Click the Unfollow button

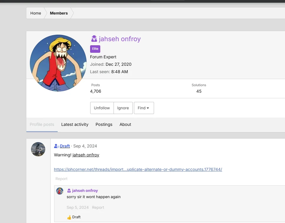point(102,108)
